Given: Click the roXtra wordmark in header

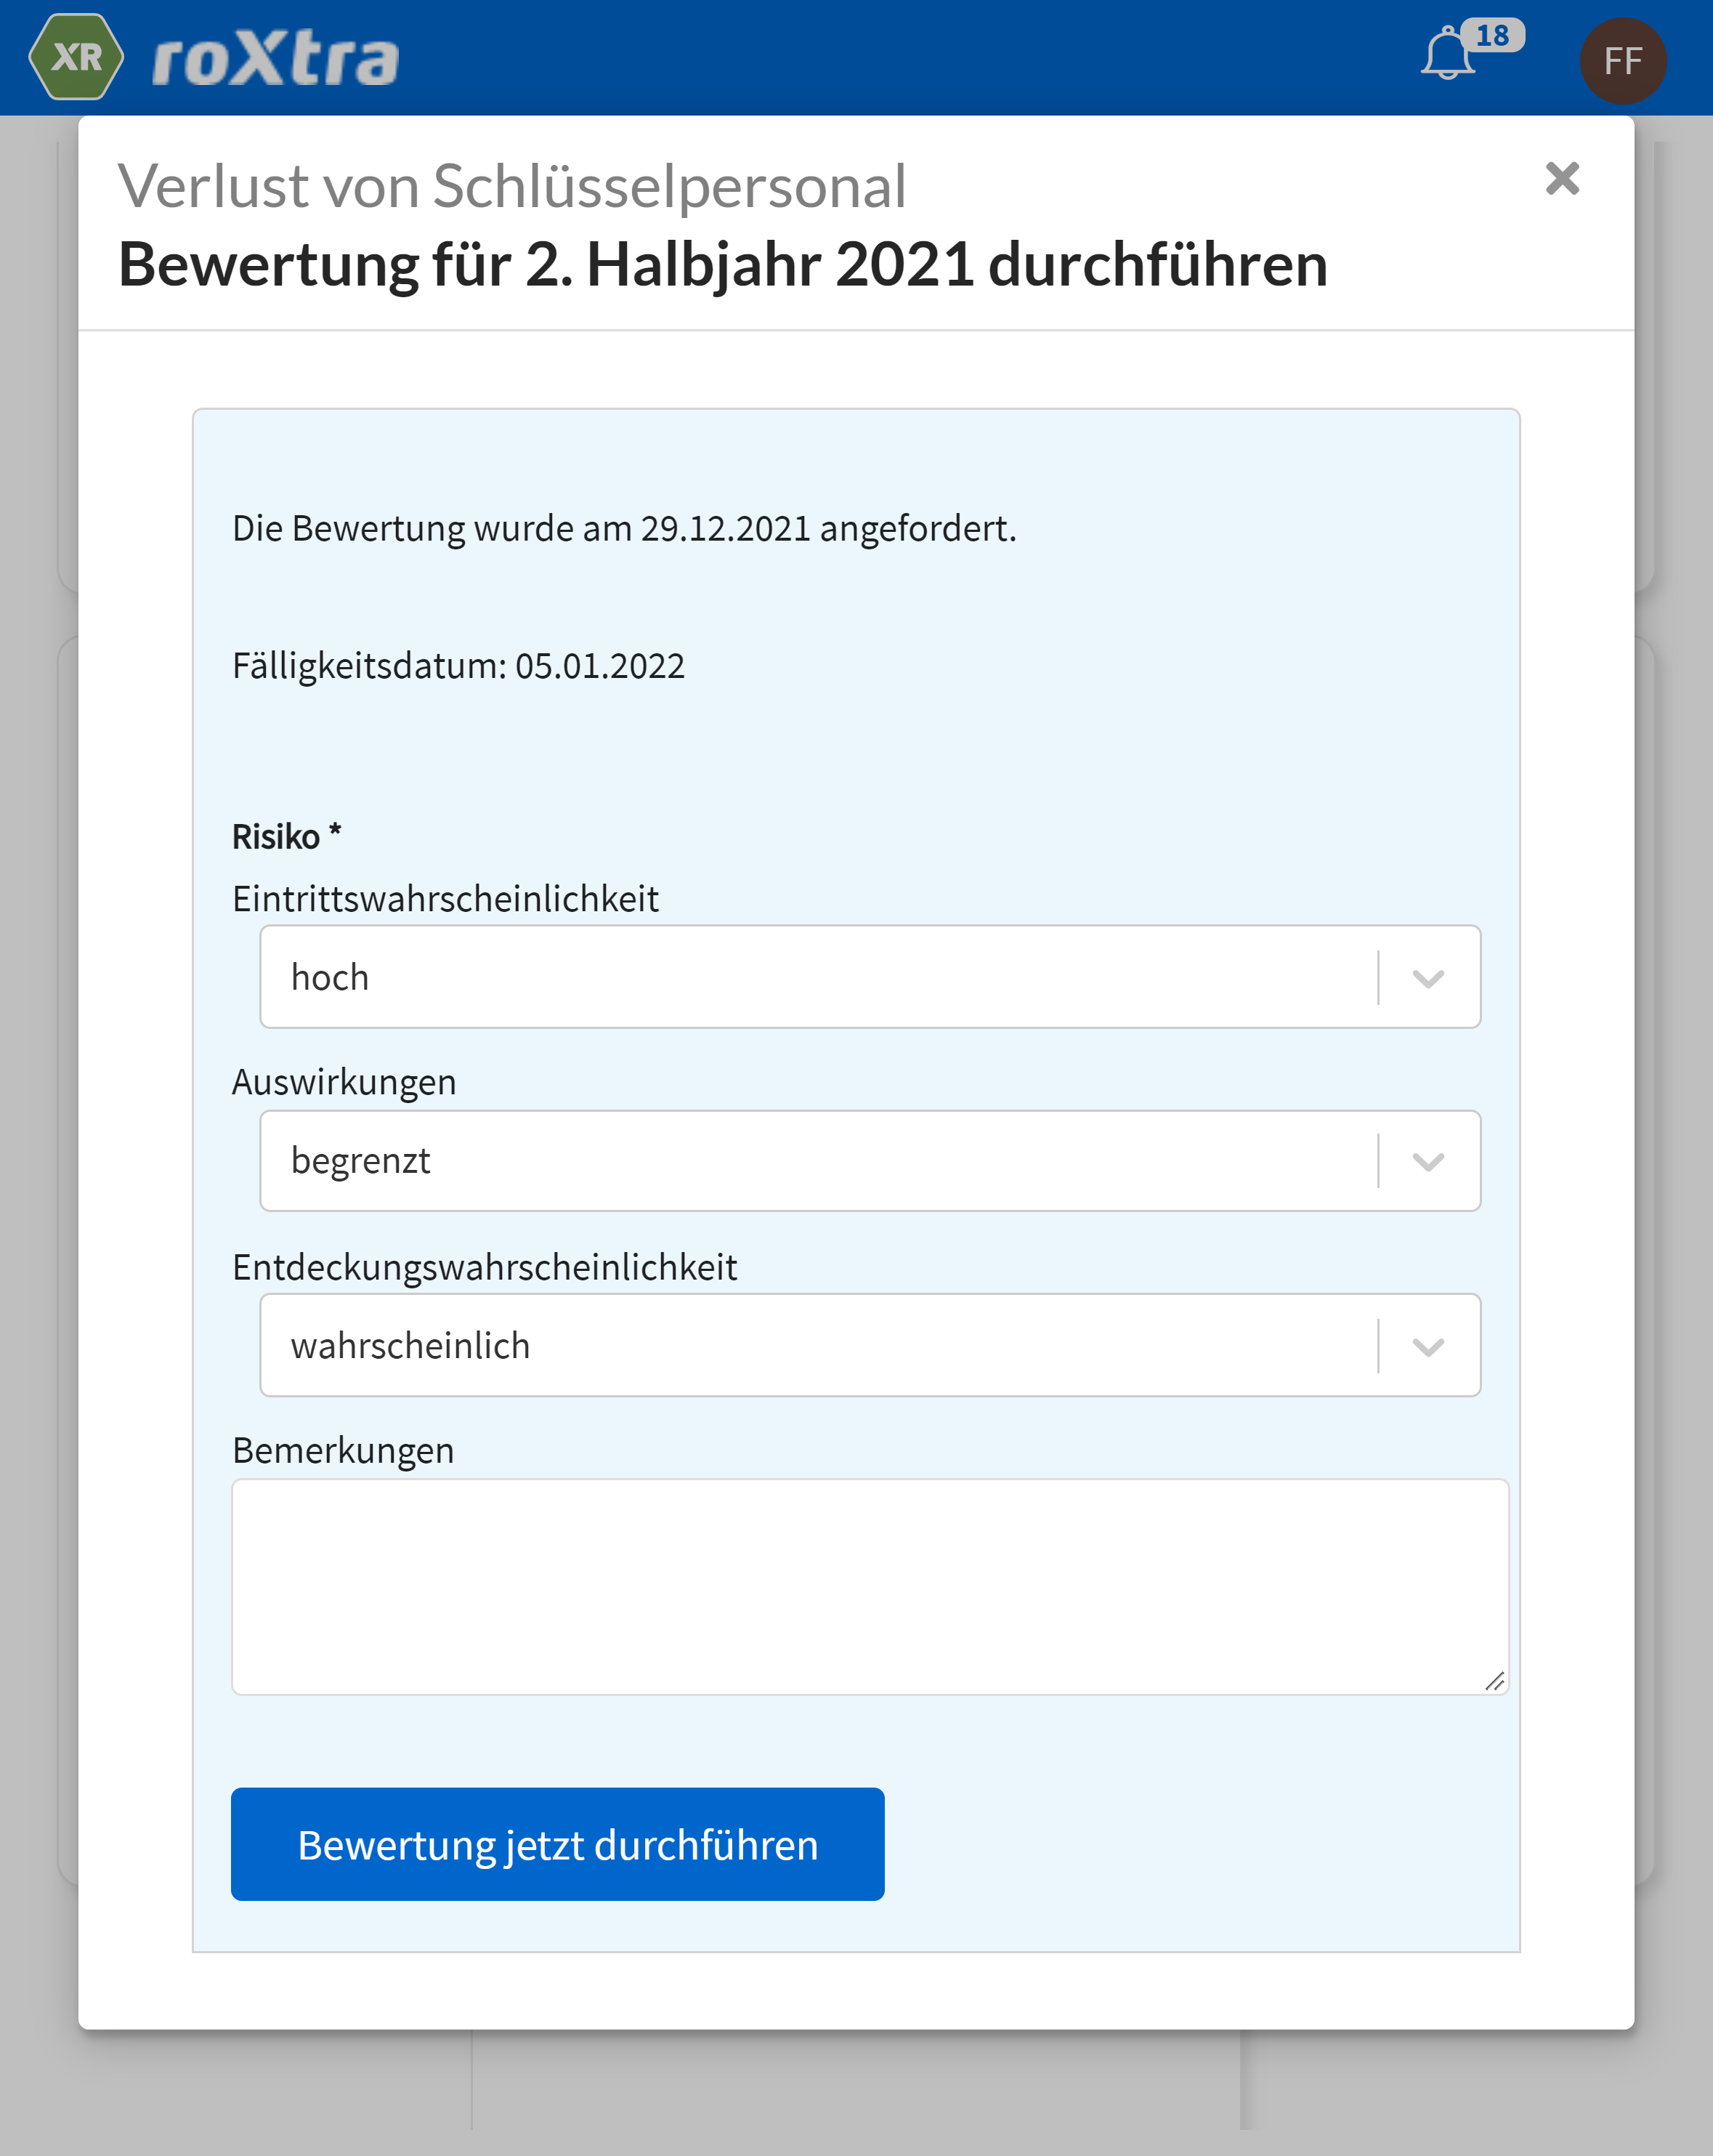Looking at the screenshot, I should coord(275,60).
